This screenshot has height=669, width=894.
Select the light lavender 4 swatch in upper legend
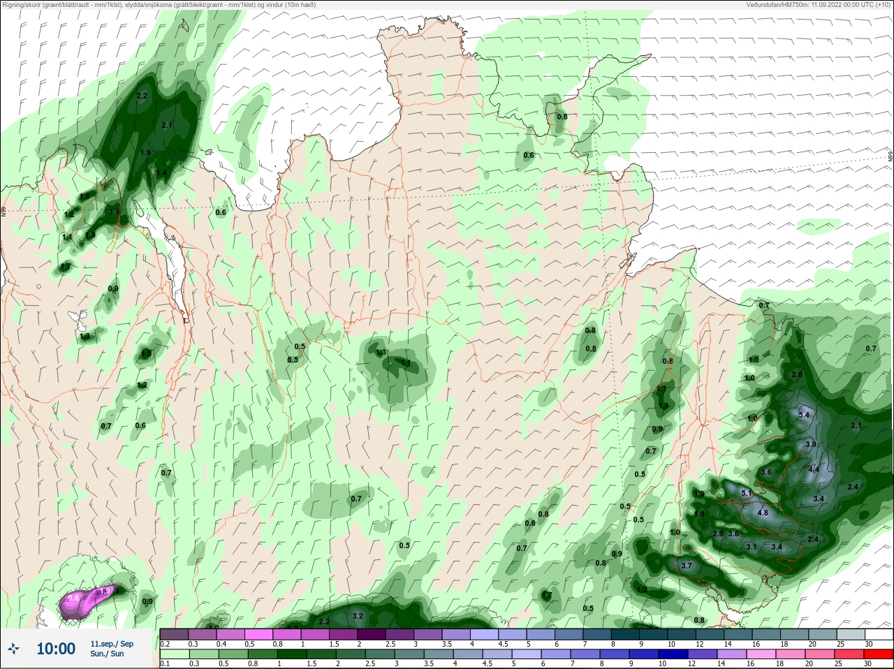pos(485,633)
